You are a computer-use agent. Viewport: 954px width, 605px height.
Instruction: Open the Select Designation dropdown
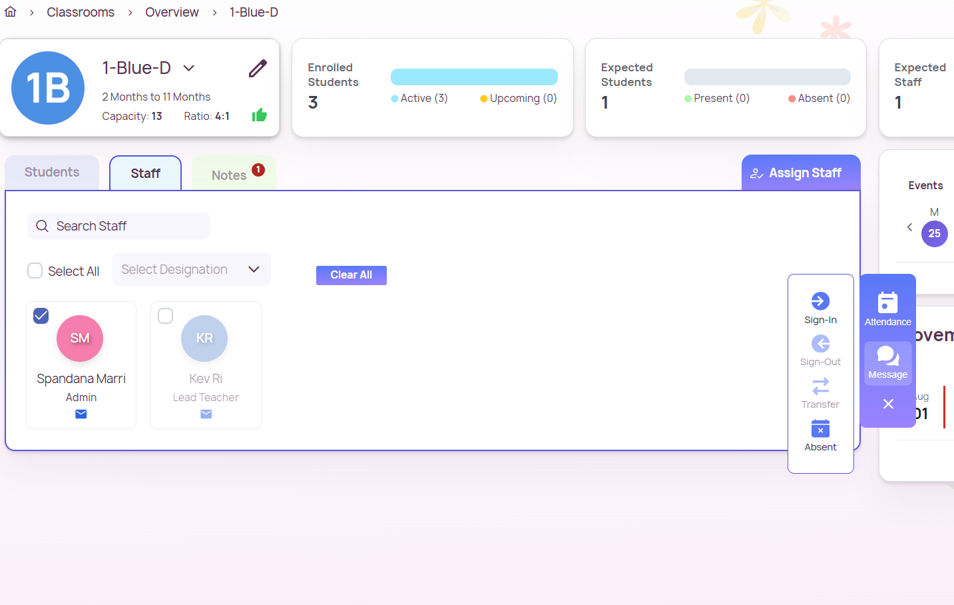click(191, 269)
